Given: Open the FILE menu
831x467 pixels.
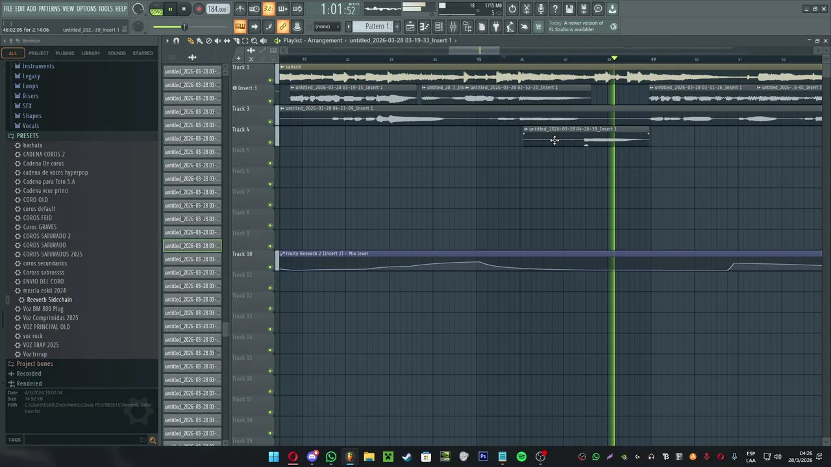Looking at the screenshot, I should (8, 8).
